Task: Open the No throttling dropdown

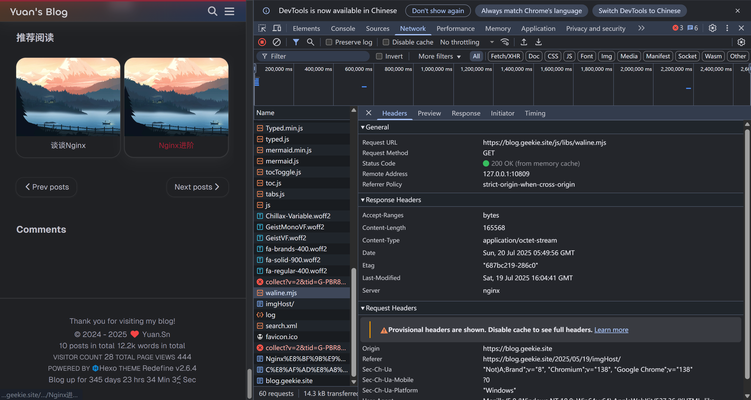Action: pyautogui.click(x=466, y=42)
